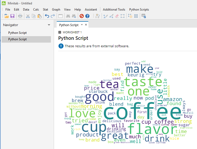This screenshot has height=149, width=197.
Task: Open the Python Scripts menu
Action: (x=139, y=10)
